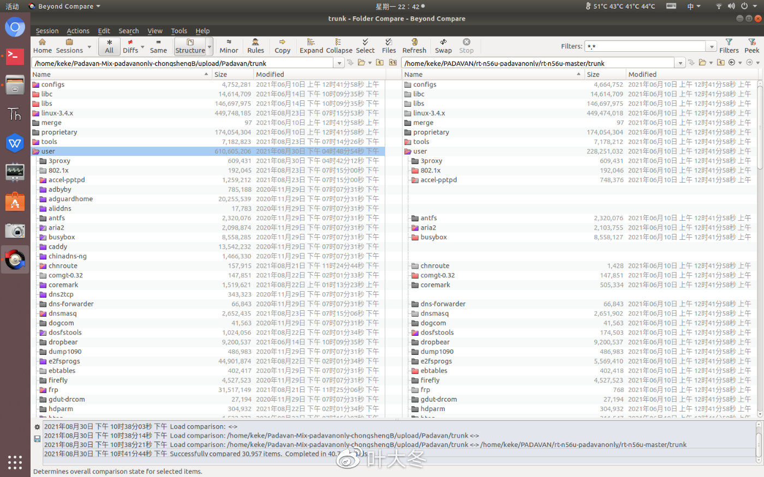This screenshot has width=764, height=477.
Task: Go up one level on right pane
Action: coord(721,63)
